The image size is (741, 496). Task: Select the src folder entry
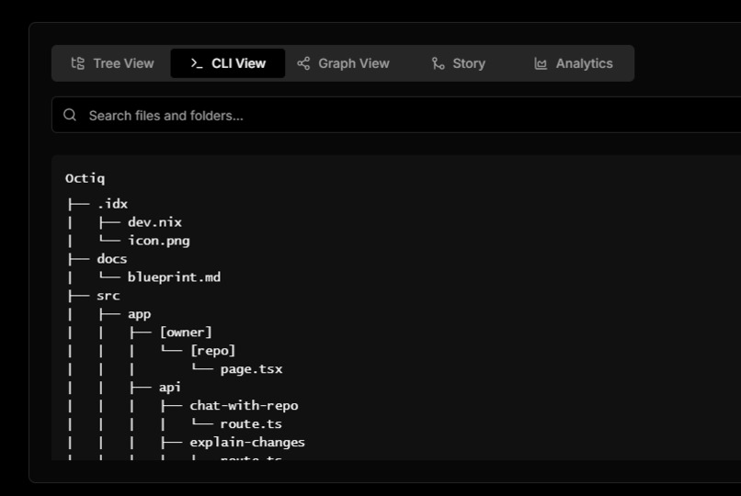(x=108, y=296)
